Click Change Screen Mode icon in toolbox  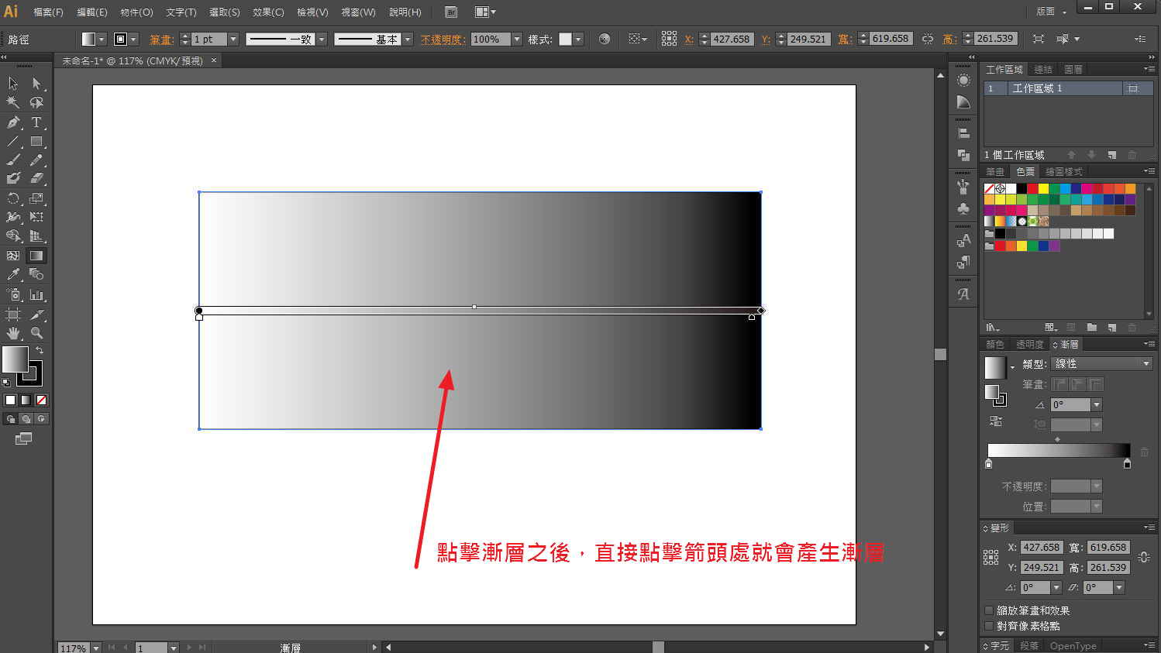(x=23, y=438)
